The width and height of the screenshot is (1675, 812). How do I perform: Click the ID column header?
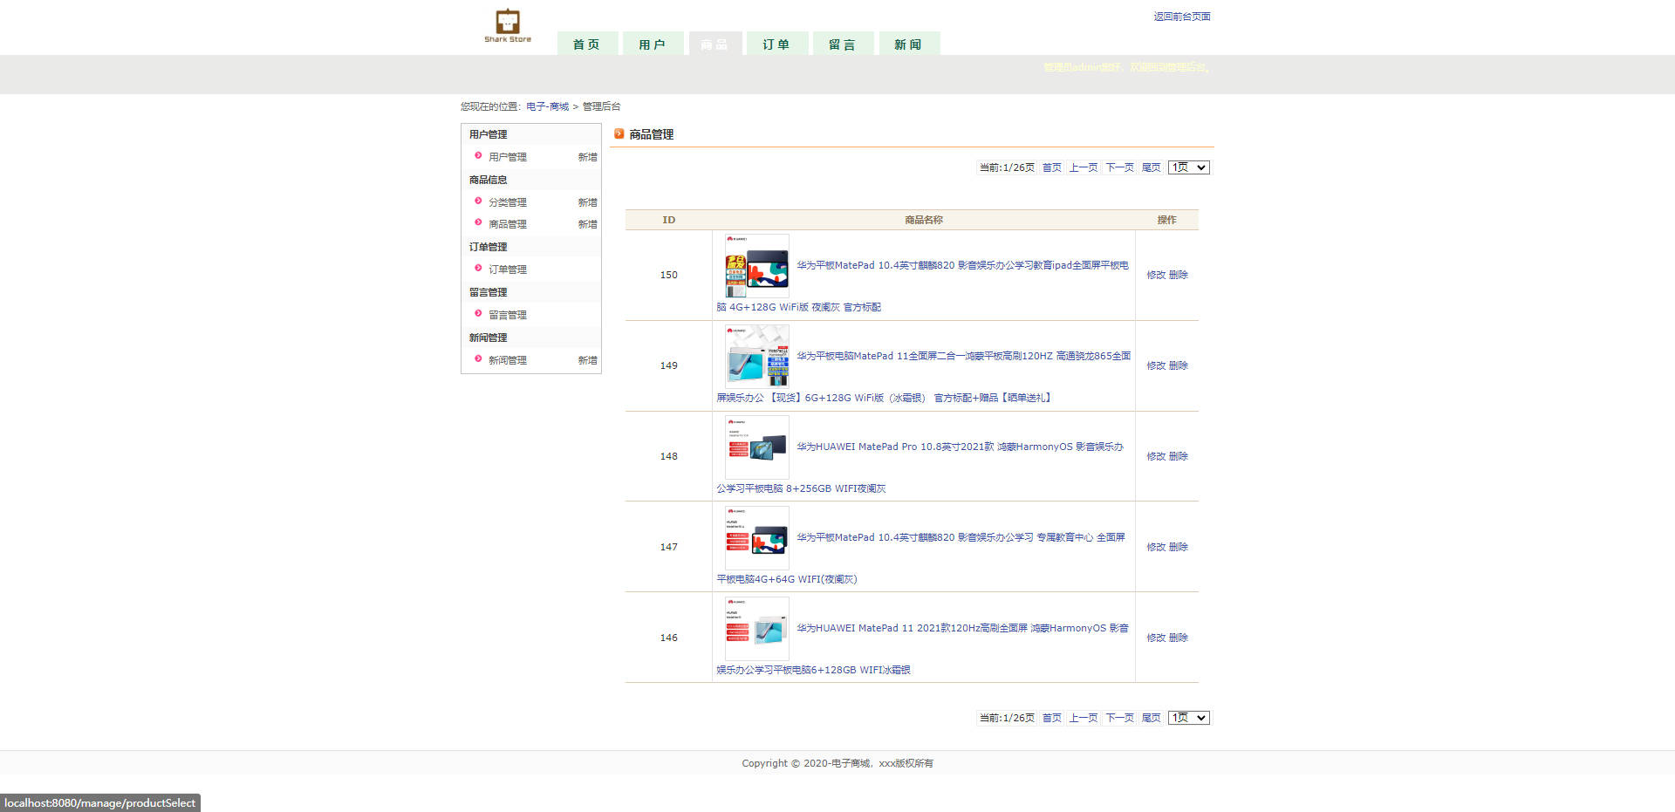pyautogui.click(x=668, y=220)
